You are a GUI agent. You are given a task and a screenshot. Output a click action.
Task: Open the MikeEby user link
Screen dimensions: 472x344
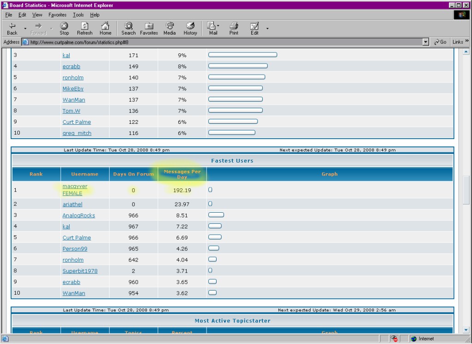[73, 89]
